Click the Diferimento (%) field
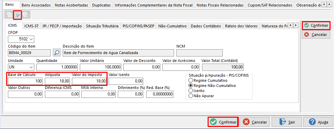 coord(131,94)
